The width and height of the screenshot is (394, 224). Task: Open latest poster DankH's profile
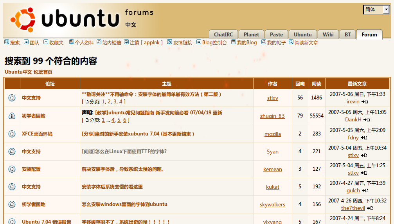353,120
